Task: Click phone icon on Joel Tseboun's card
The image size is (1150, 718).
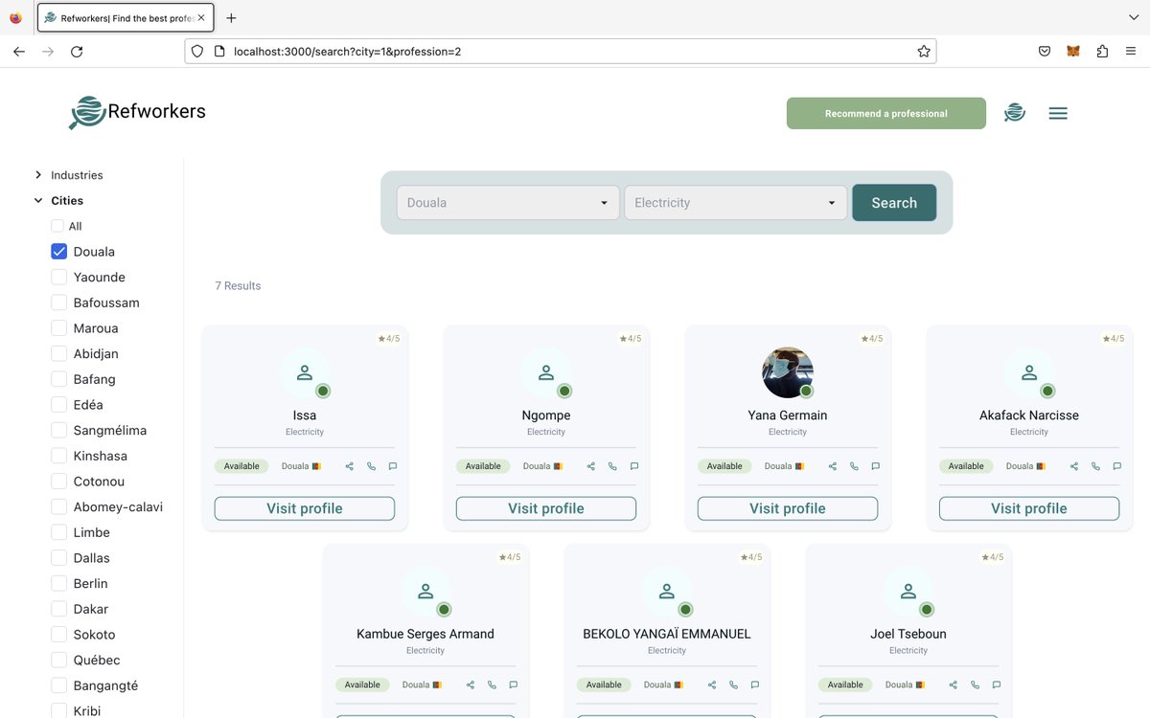Action: pos(975,684)
